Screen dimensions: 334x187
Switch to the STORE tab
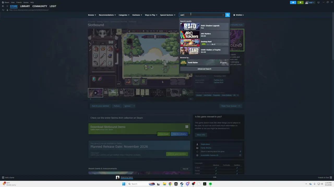pos(14,6)
